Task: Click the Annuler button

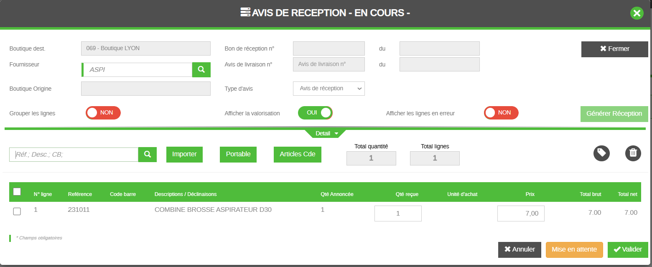Action: (x=520, y=250)
